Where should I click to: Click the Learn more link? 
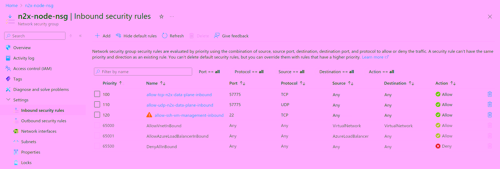pos(373,57)
